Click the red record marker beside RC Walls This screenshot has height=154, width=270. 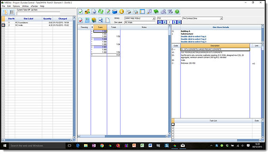click(x=3, y=25)
